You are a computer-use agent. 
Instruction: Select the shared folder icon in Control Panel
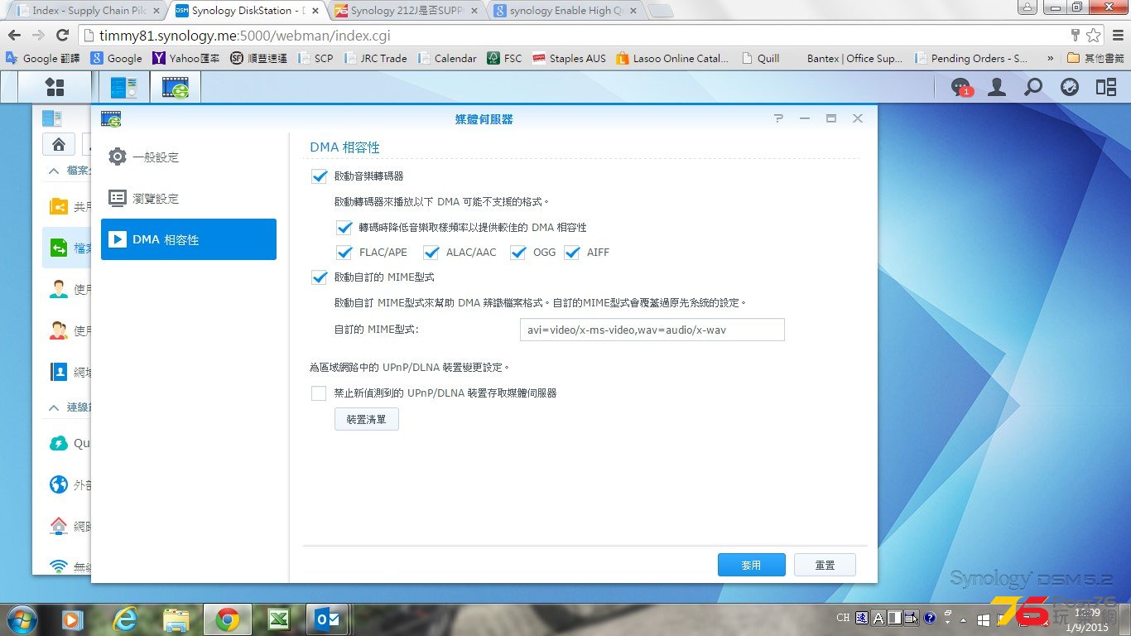click(59, 206)
